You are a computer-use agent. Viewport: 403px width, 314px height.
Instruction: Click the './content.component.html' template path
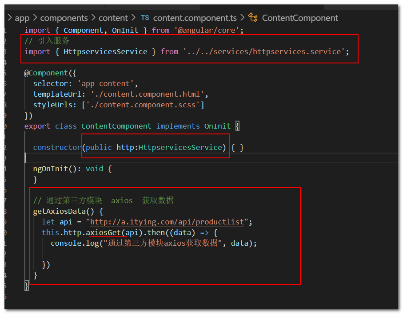(x=147, y=94)
